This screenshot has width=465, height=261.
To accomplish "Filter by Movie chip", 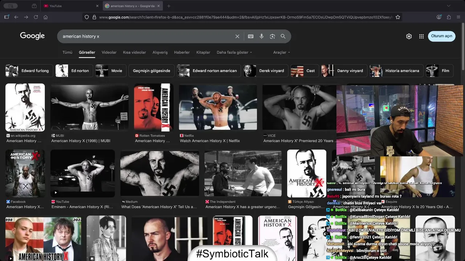I will pyautogui.click(x=111, y=71).
